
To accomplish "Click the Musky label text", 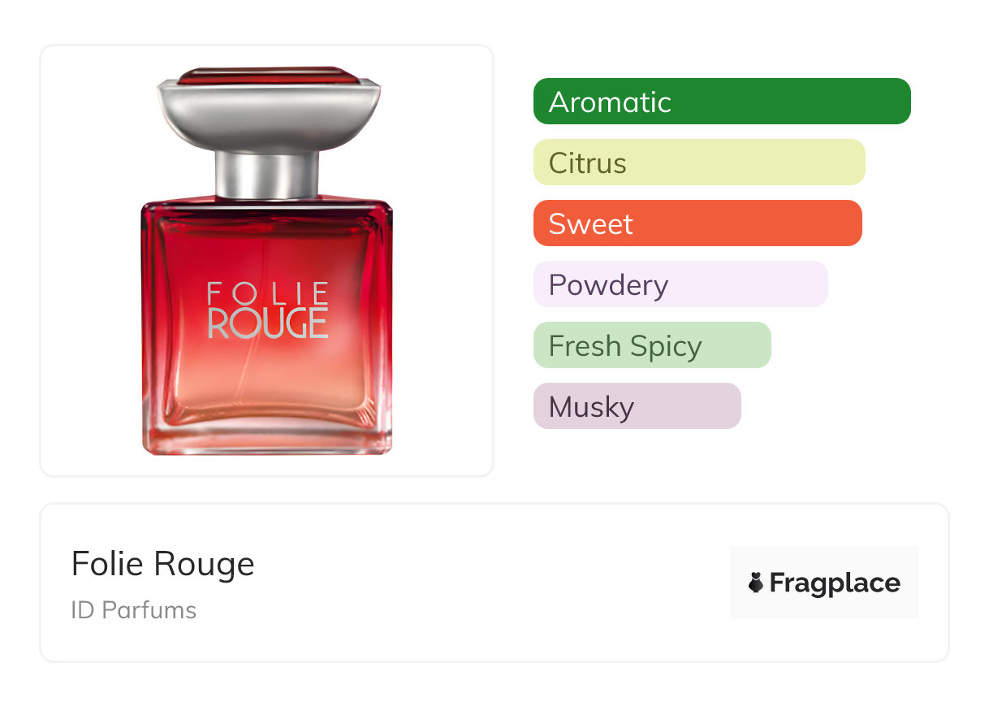I will click(x=591, y=407).
